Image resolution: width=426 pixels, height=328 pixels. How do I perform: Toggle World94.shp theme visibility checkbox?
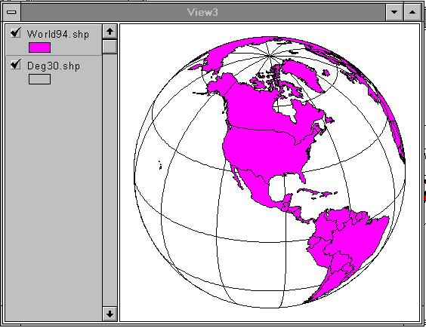click(x=16, y=33)
